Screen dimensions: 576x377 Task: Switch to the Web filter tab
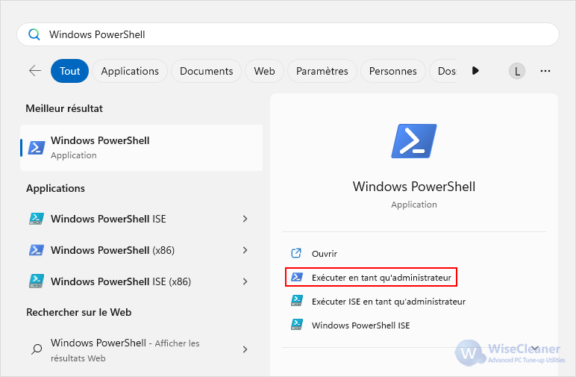264,71
